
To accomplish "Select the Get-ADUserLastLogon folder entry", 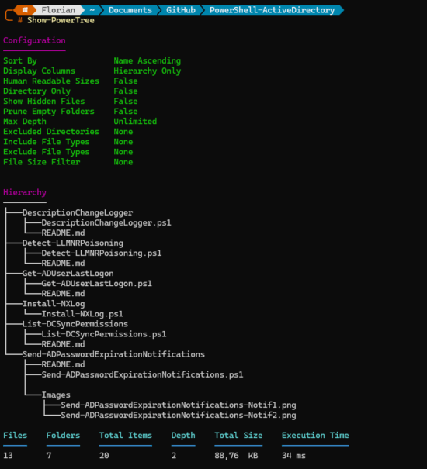I will pos(68,274).
